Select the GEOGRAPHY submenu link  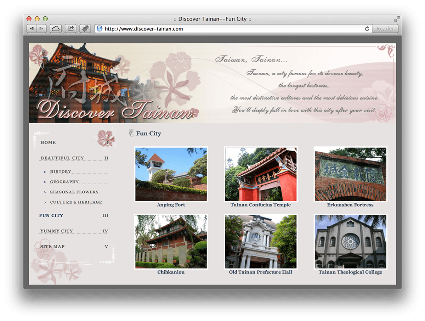64,182
